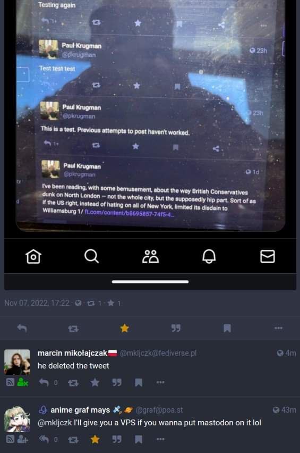
Task: Quote the main post dated Nov 07
Action: click(x=176, y=328)
